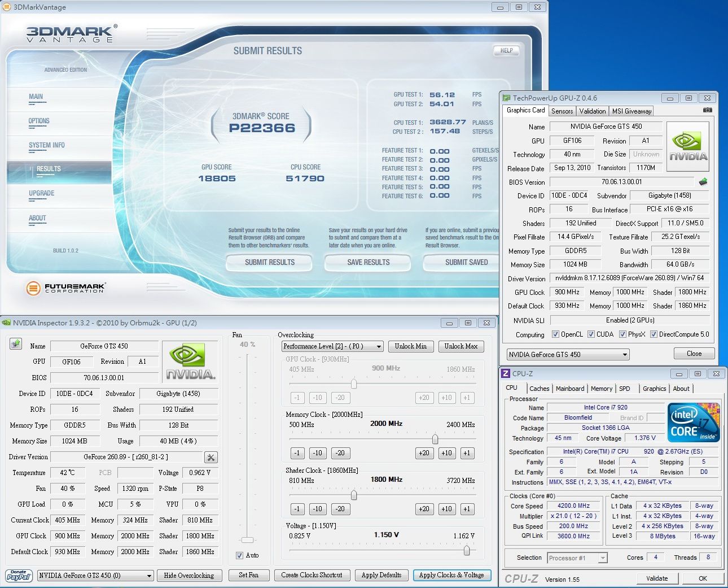Screen dimensions: 728x588
Task: Switch to Mainboard tab in CPU-Z
Action: (x=570, y=389)
